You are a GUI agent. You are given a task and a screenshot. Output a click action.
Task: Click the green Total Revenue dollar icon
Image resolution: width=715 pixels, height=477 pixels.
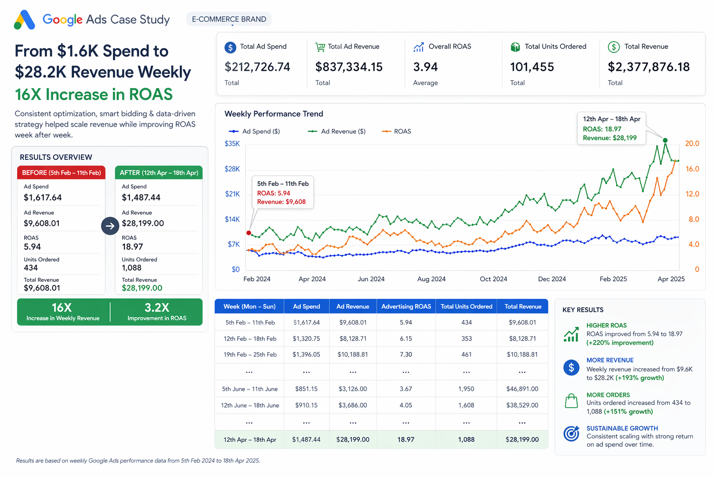pyautogui.click(x=614, y=47)
